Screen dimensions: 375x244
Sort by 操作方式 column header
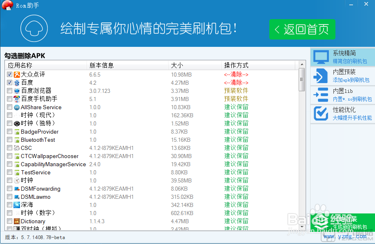pos(258,65)
